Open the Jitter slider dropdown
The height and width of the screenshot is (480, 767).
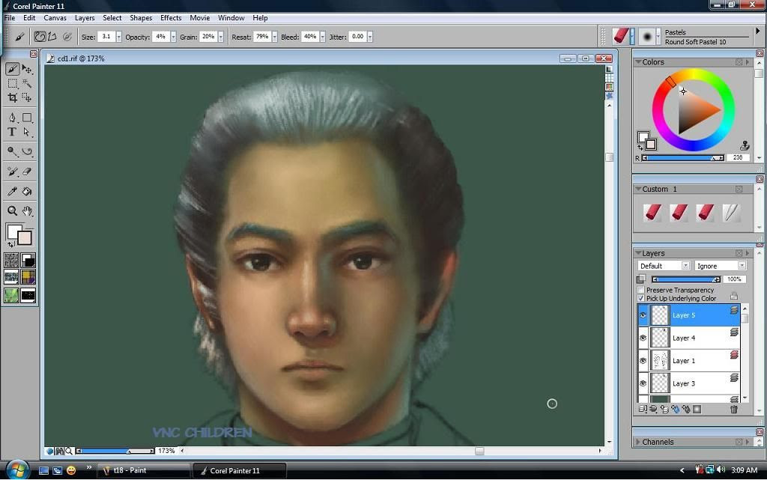pos(370,37)
